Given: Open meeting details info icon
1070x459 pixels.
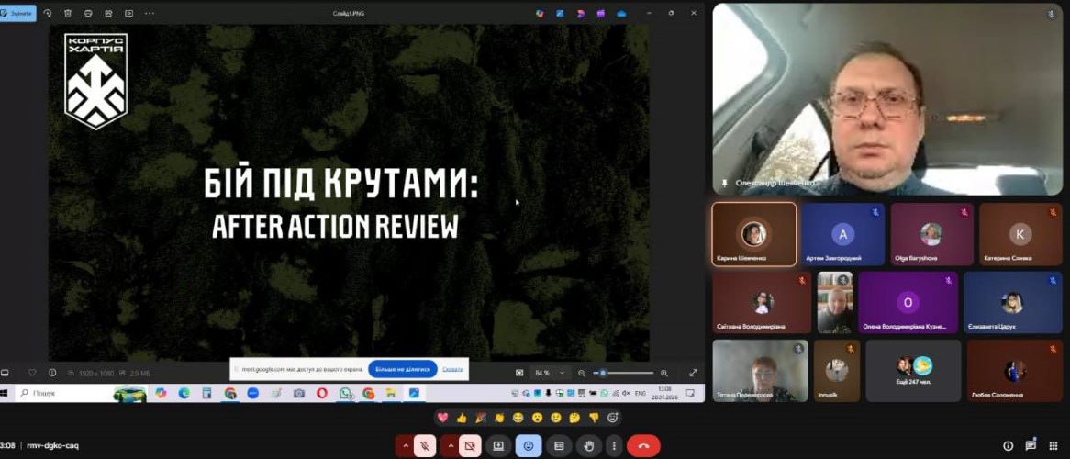Looking at the screenshot, I should (x=1008, y=446).
